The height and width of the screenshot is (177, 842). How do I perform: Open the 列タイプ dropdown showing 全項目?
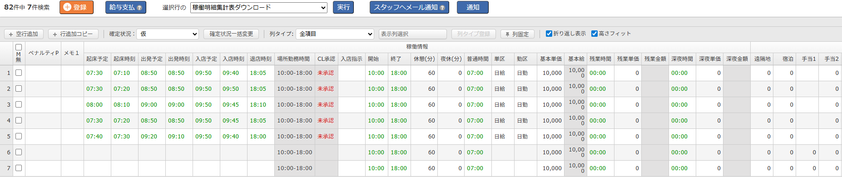[335, 34]
